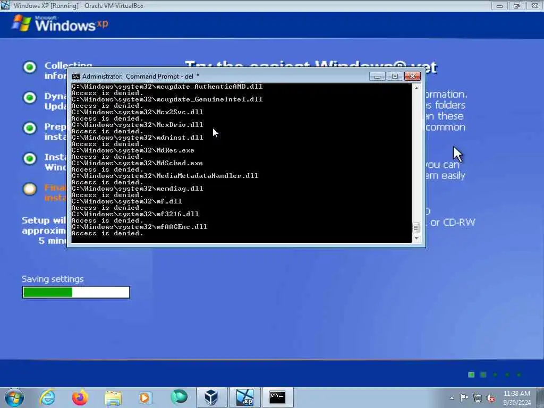Click the VirtualBox window title bar icon
Screen dimensions: 544x408
tap(5, 5)
